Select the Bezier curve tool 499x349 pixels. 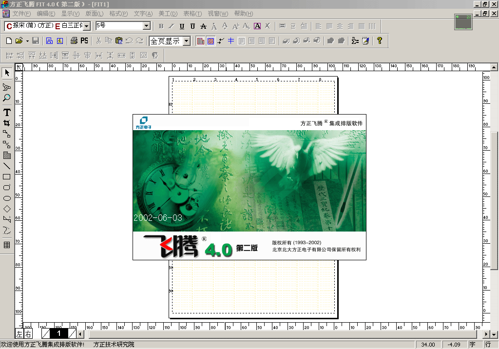click(x=7, y=230)
